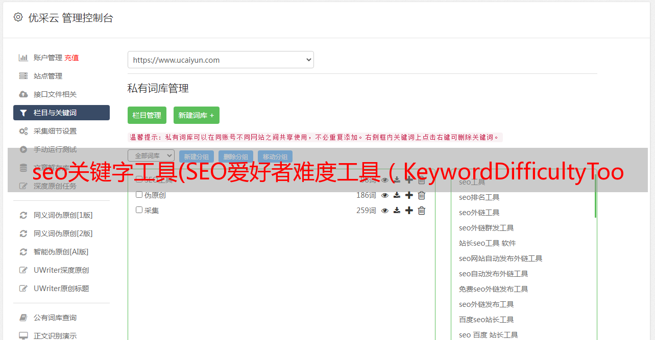This screenshot has width=655, height=340.
Task: Click the plus icon on 采集 row
Action: click(x=409, y=211)
